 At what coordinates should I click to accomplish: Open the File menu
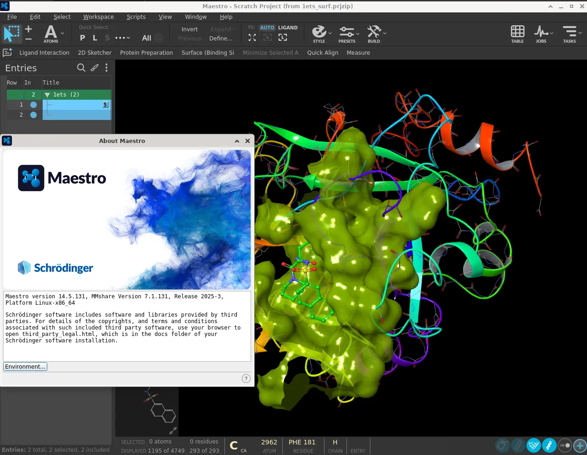click(12, 17)
